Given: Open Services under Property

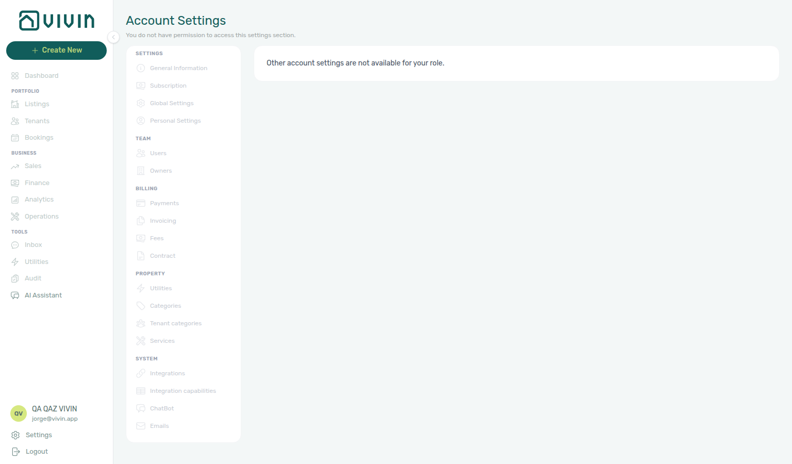Looking at the screenshot, I should 162,341.
